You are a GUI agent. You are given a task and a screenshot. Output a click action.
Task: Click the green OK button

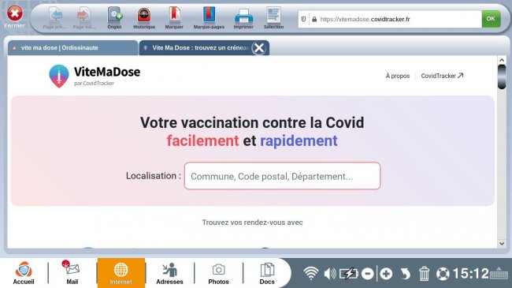[x=491, y=19]
